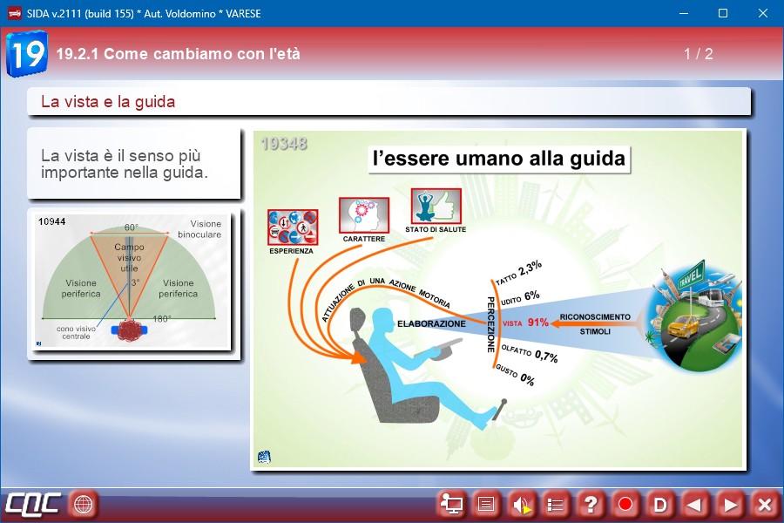The image size is (784, 523).
Task: Click the CQC logo
Action: pos(33,504)
